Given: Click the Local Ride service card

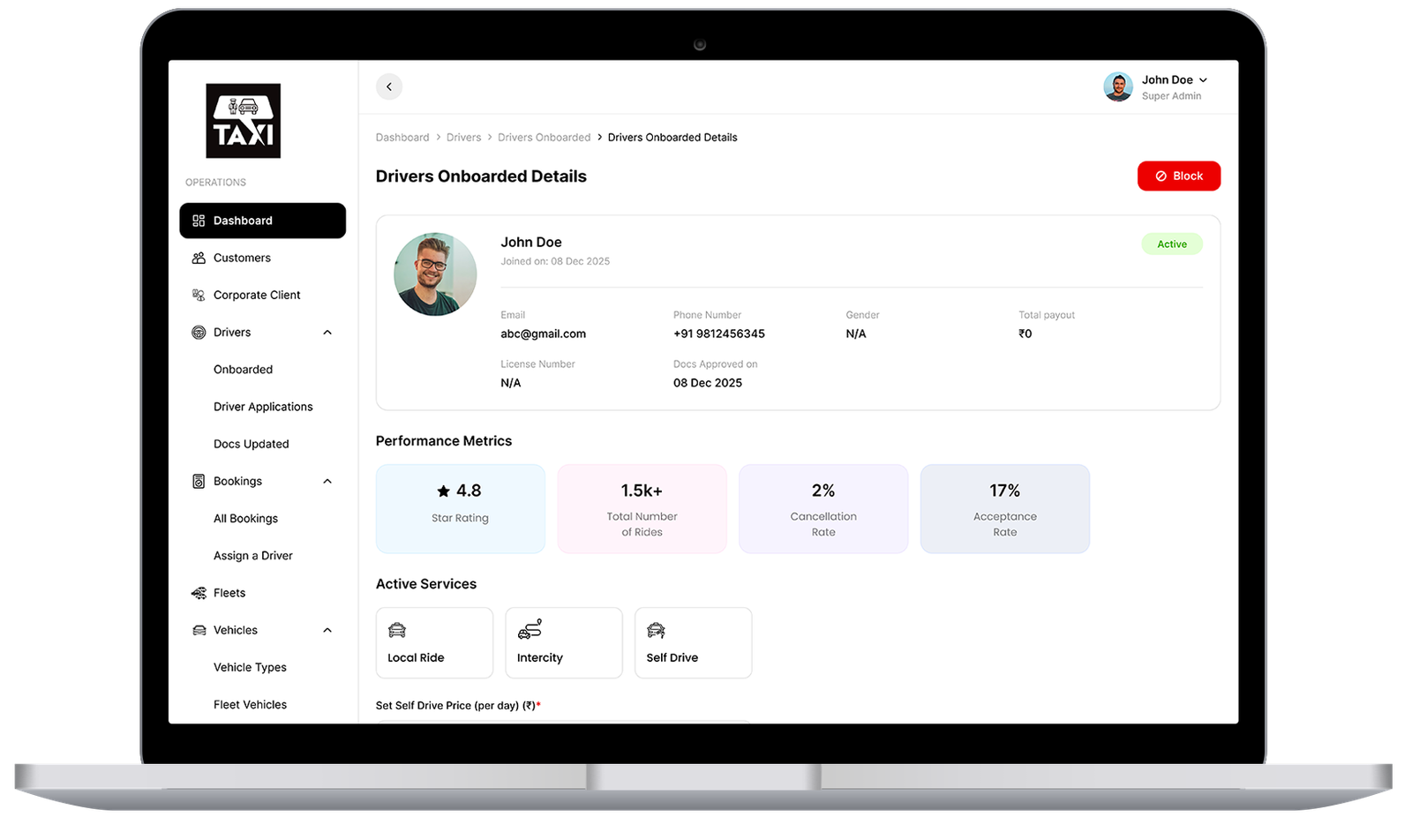Looking at the screenshot, I should [x=434, y=642].
